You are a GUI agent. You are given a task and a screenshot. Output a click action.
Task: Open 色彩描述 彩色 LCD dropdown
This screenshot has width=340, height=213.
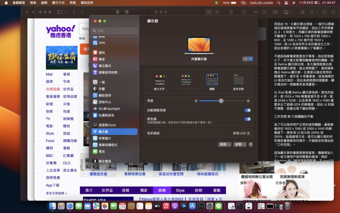tap(242, 133)
